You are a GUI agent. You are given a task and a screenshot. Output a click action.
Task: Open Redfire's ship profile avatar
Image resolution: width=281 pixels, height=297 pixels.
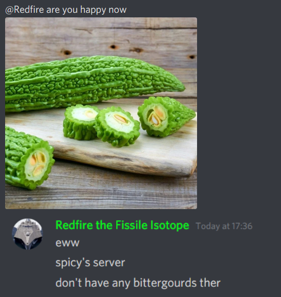coord(28,234)
